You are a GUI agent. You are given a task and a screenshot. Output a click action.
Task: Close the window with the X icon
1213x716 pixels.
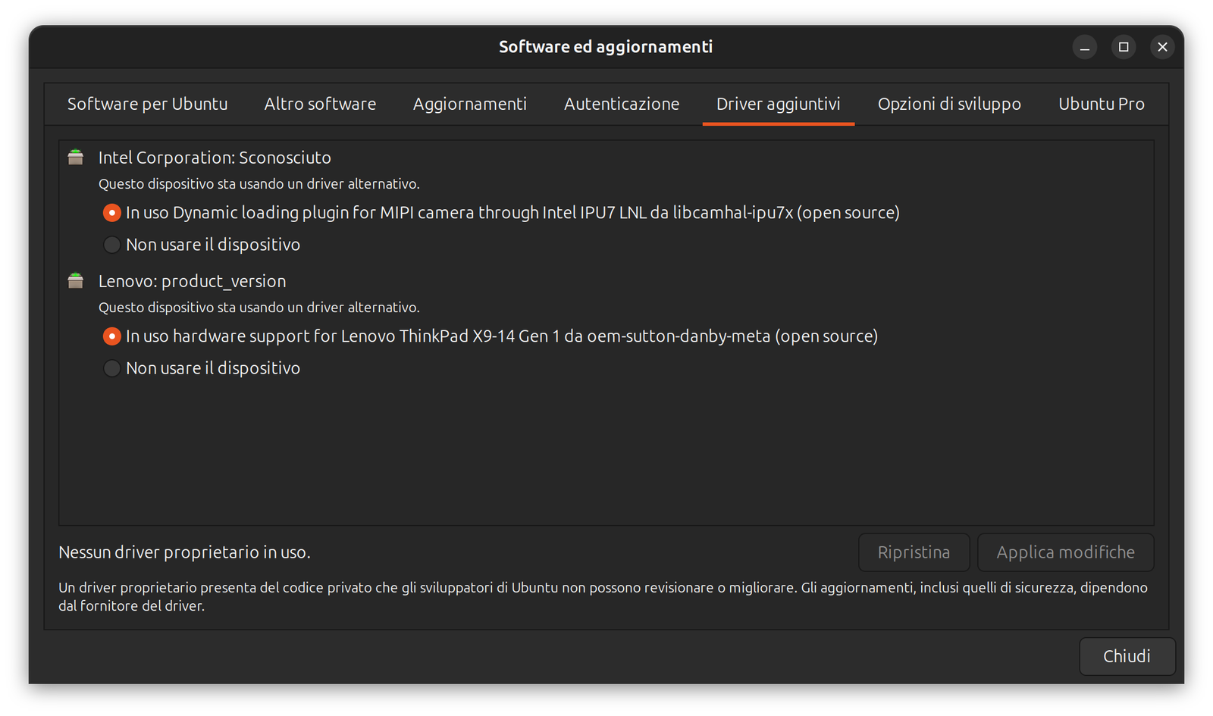(1162, 47)
